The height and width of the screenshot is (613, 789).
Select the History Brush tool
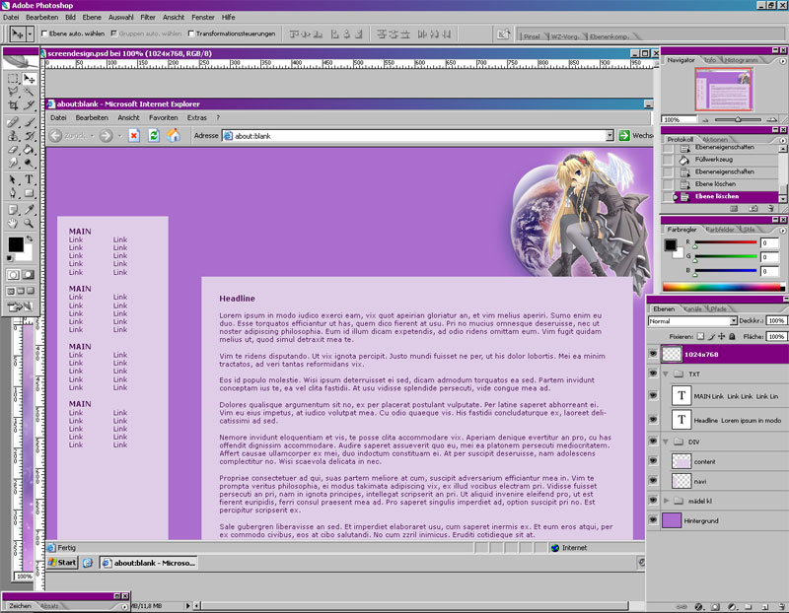pos(30,136)
